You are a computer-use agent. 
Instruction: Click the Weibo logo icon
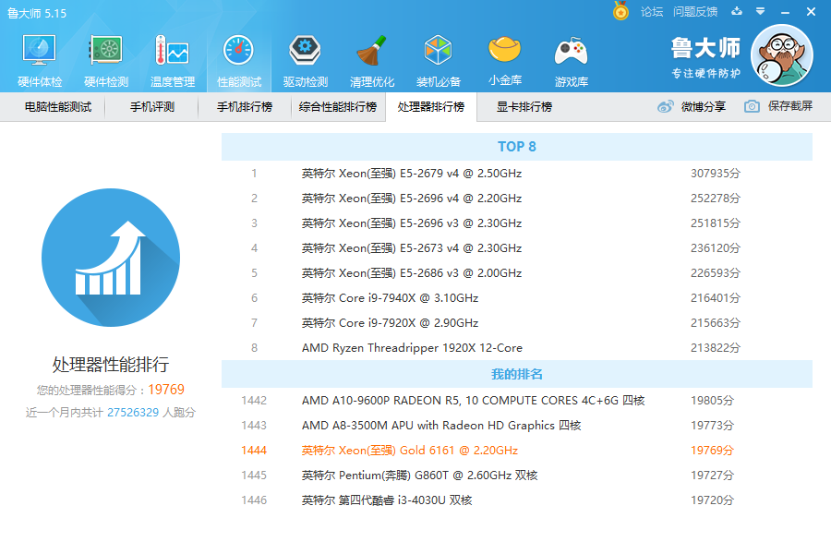point(666,106)
